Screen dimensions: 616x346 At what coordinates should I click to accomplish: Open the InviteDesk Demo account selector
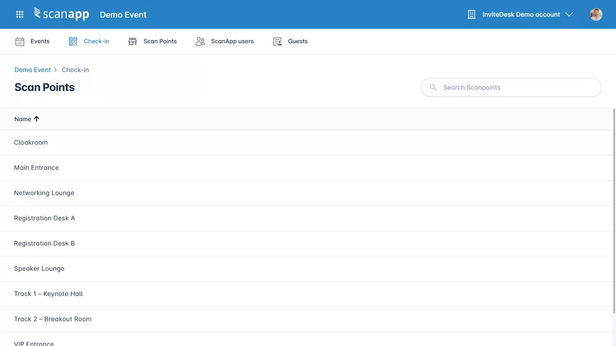click(520, 14)
